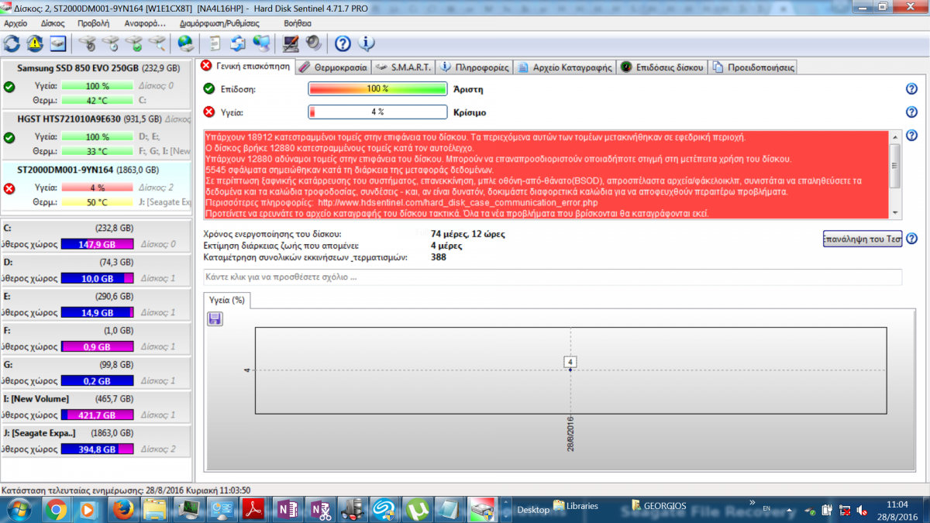Click green check icon of HGST disk

tap(9, 137)
